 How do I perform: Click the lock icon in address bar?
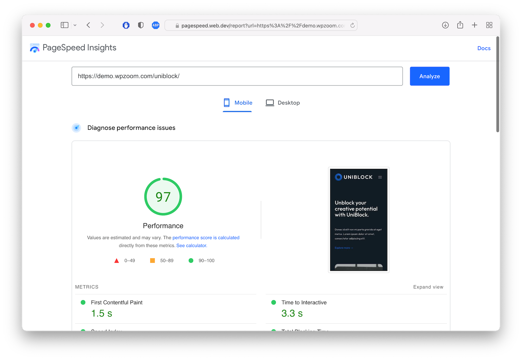click(x=177, y=25)
